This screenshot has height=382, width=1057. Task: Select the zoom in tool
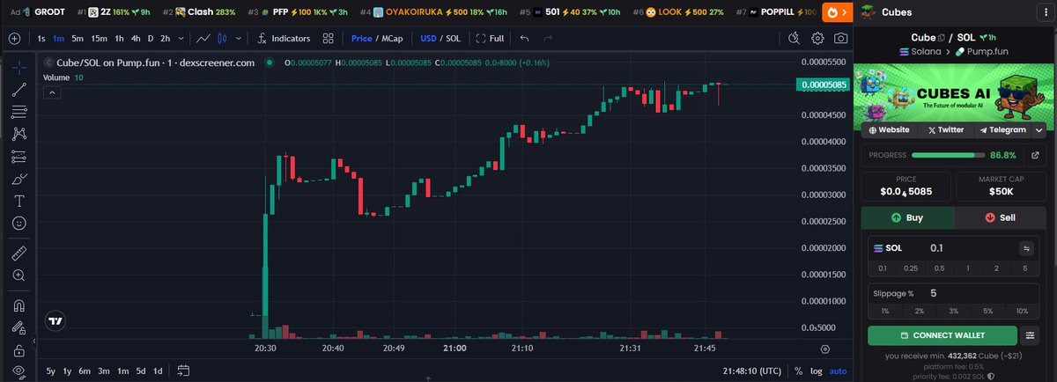tap(18, 275)
